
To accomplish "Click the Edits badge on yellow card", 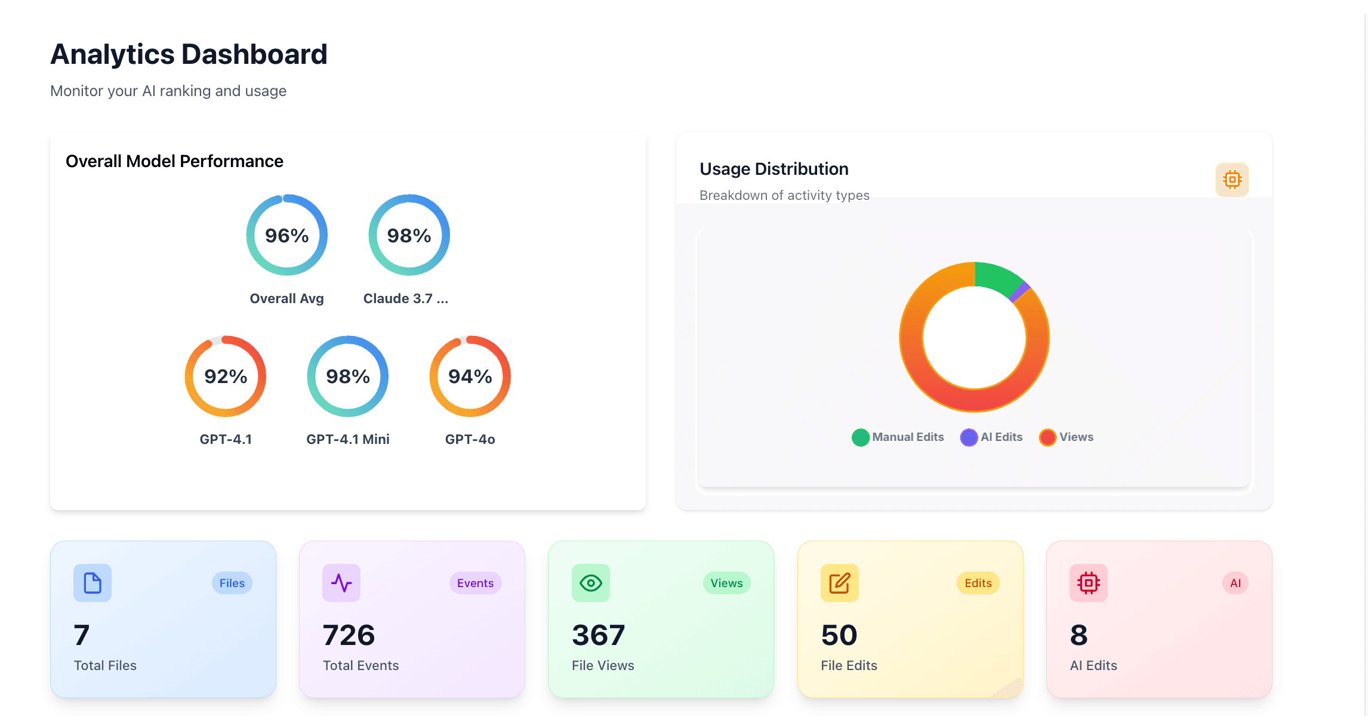I will [x=978, y=583].
